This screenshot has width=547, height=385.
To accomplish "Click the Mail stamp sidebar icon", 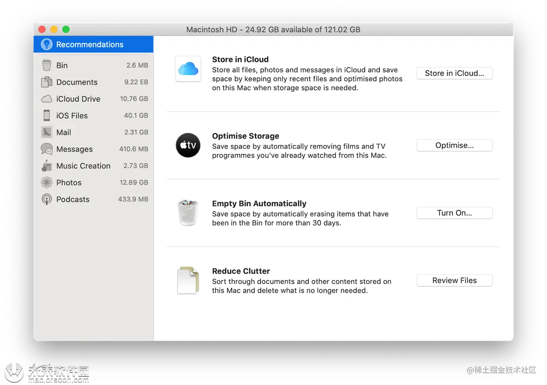I will tap(46, 133).
